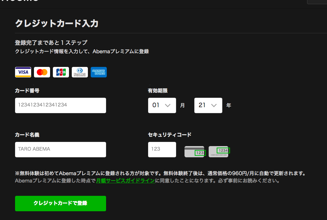The width and height of the screenshot is (327, 220).
Task: Click the Mastercard logo
Action: (x=42, y=72)
